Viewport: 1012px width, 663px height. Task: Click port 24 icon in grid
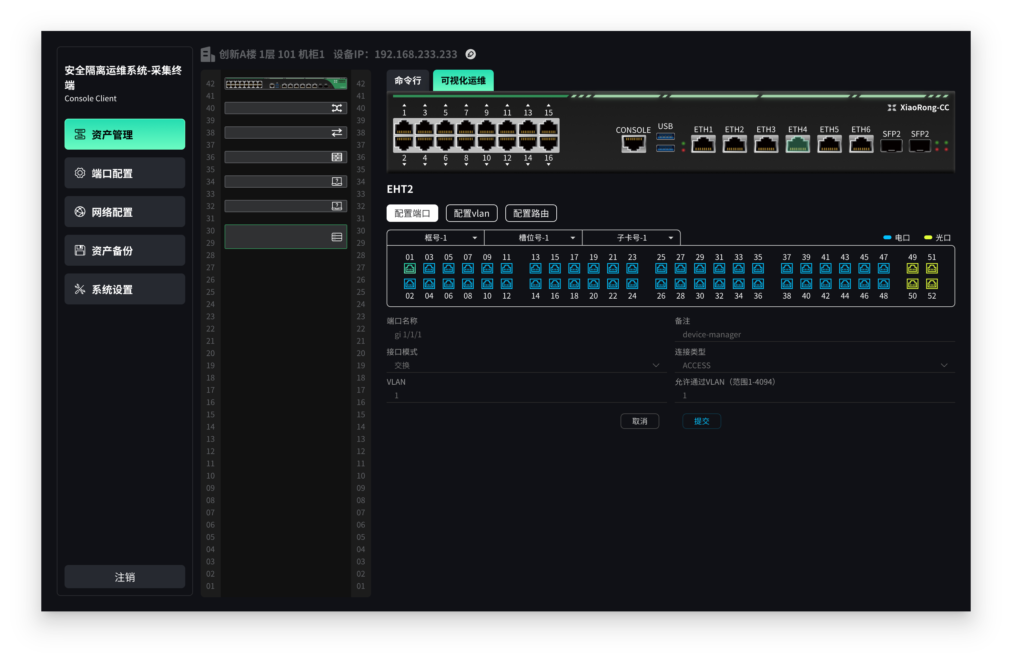(632, 283)
